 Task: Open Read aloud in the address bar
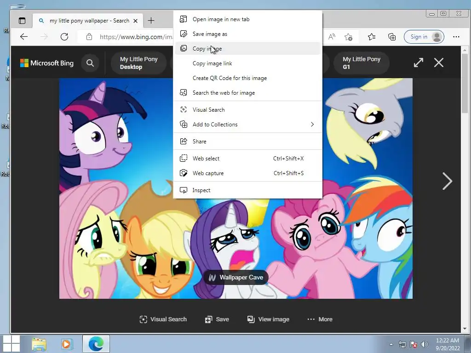pyautogui.click(x=332, y=37)
